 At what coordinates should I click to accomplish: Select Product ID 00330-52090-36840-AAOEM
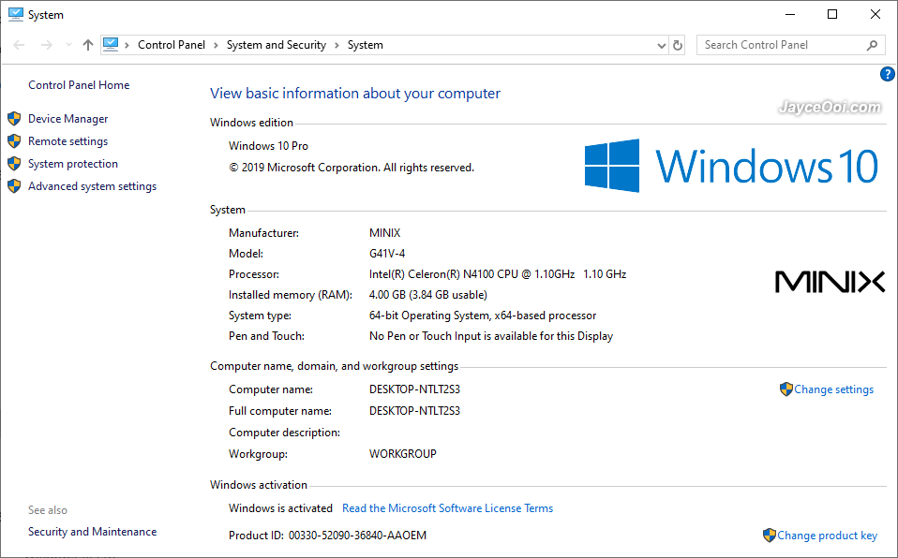(357, 536)
